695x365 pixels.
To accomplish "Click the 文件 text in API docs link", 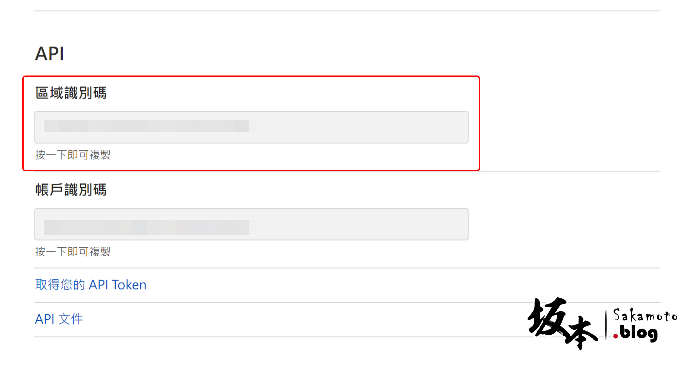I will click(x=71, y=319).
